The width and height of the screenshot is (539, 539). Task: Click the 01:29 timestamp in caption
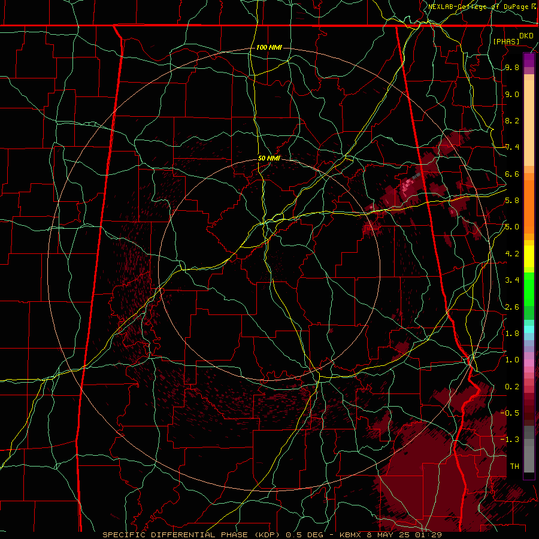click(428, 535)
